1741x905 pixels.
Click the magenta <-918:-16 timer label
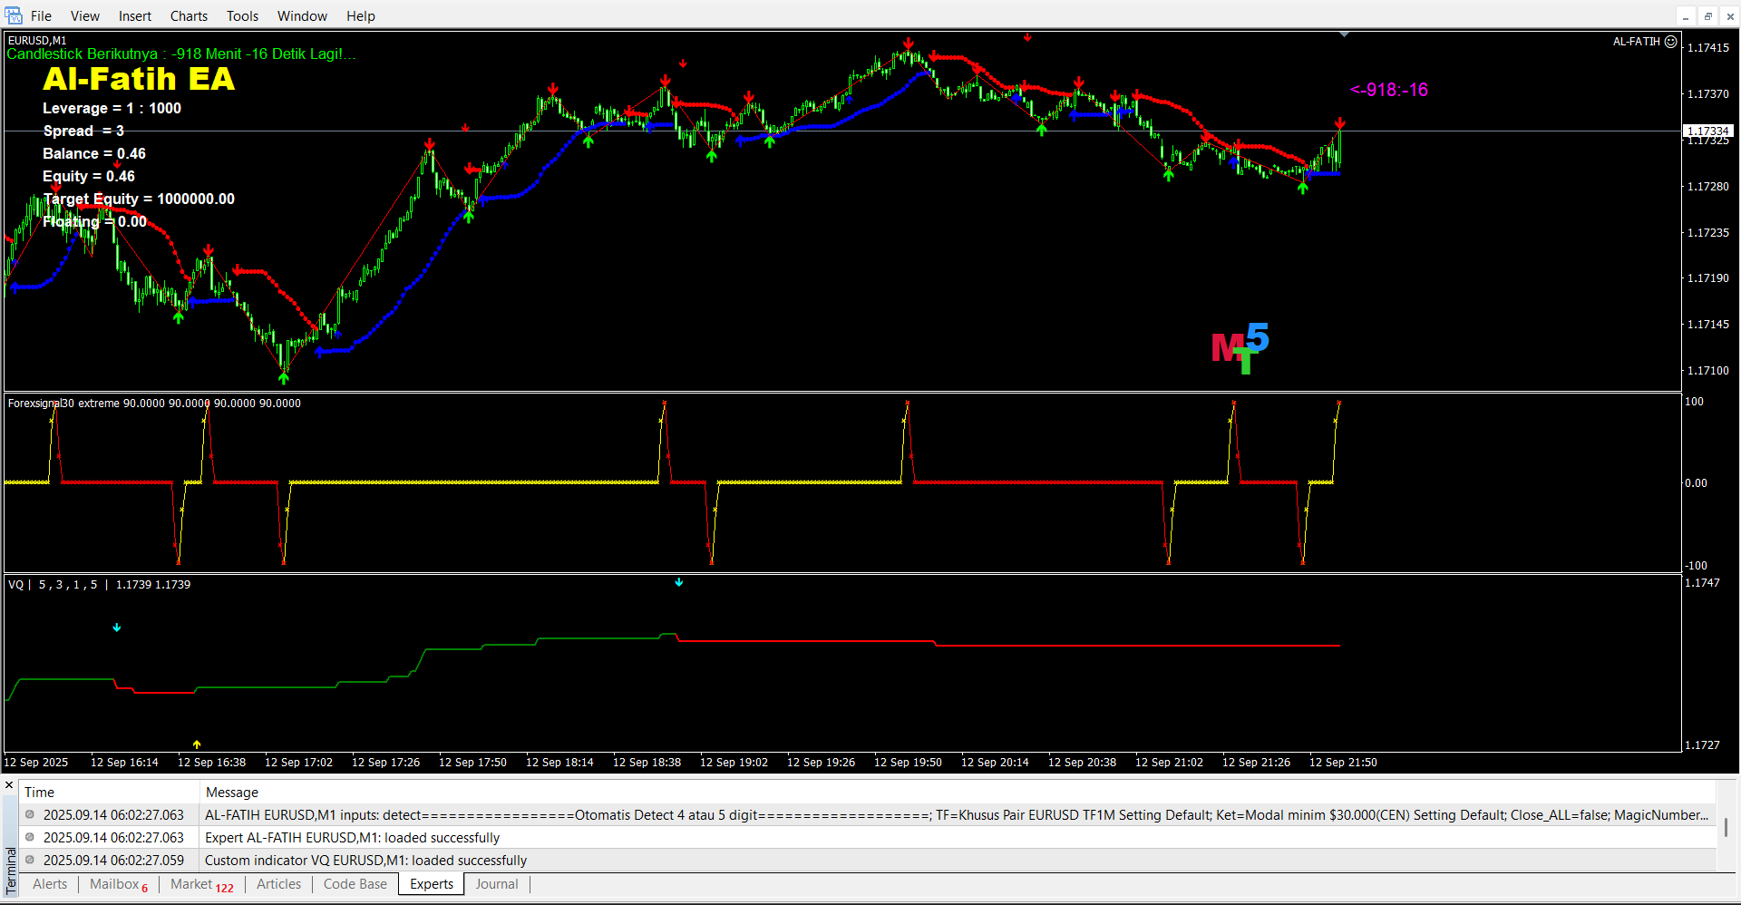click(x=1389, y=90)
